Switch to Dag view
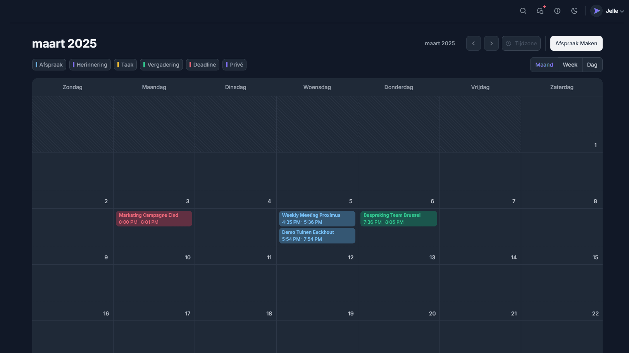Screen dimensions: 629x353 (592, 65)
